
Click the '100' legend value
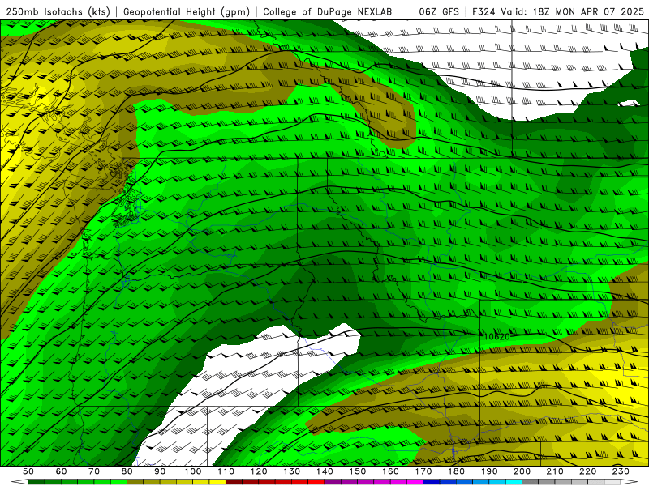(193, 471)
